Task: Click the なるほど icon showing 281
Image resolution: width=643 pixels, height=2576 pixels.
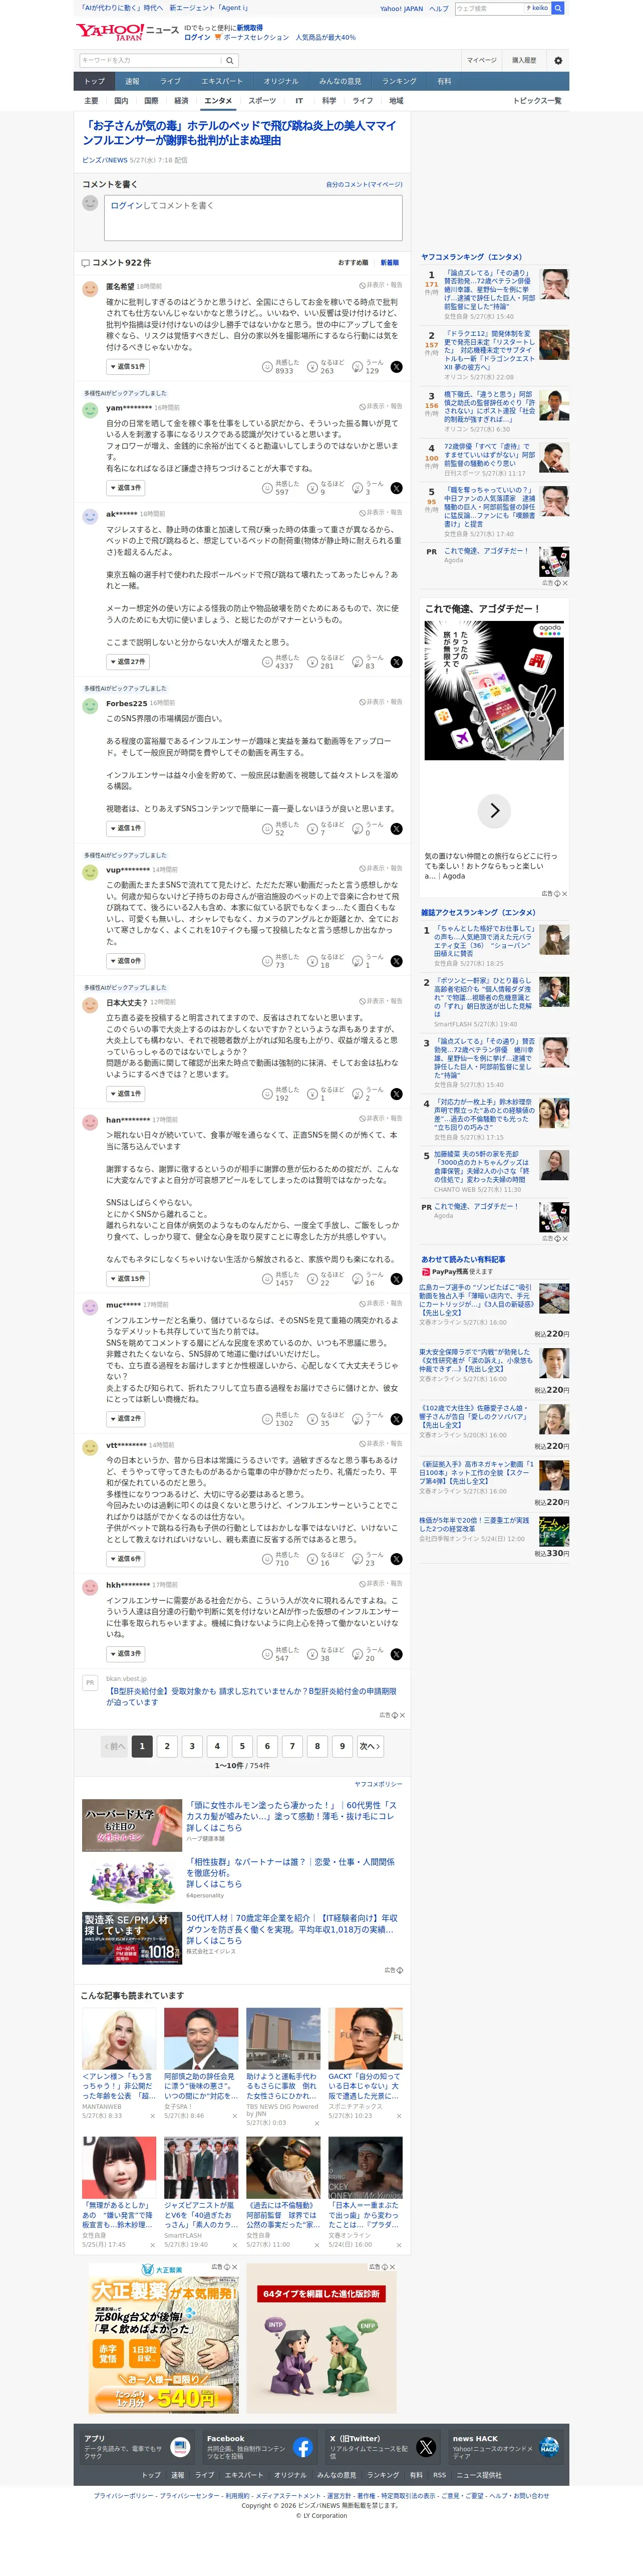Action: pos(312,662)
